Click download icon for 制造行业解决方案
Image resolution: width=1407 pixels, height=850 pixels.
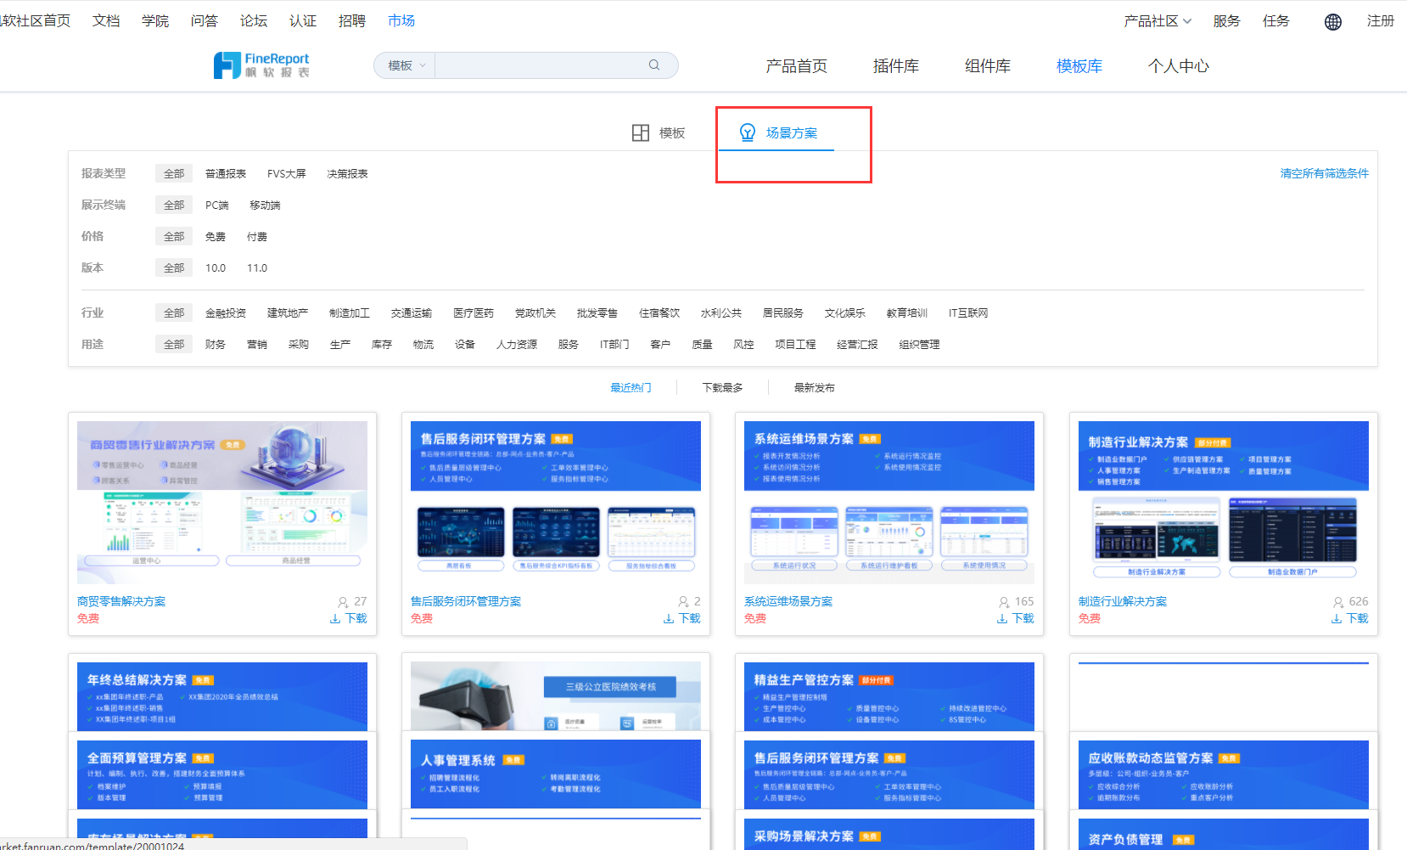[1337, 619]
